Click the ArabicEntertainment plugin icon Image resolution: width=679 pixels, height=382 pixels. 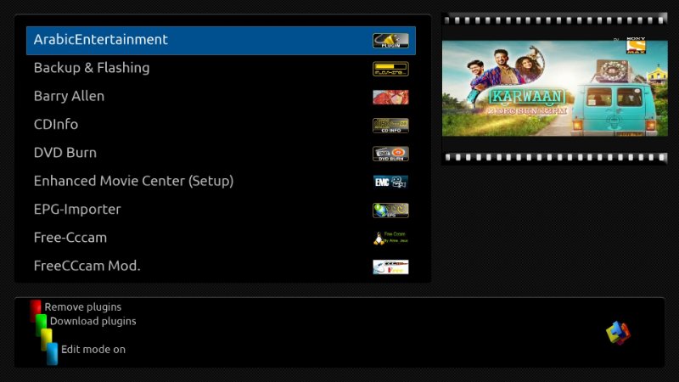click(x=390, y=41)
